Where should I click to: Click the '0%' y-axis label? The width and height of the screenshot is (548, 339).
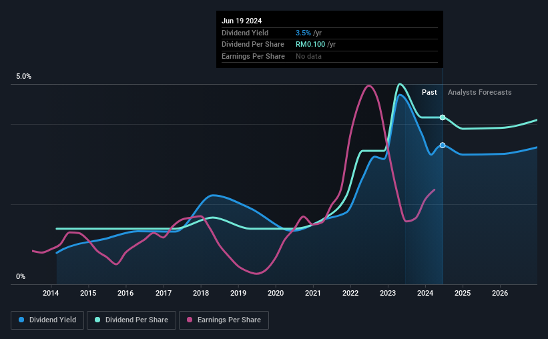(x=21, y=276)
